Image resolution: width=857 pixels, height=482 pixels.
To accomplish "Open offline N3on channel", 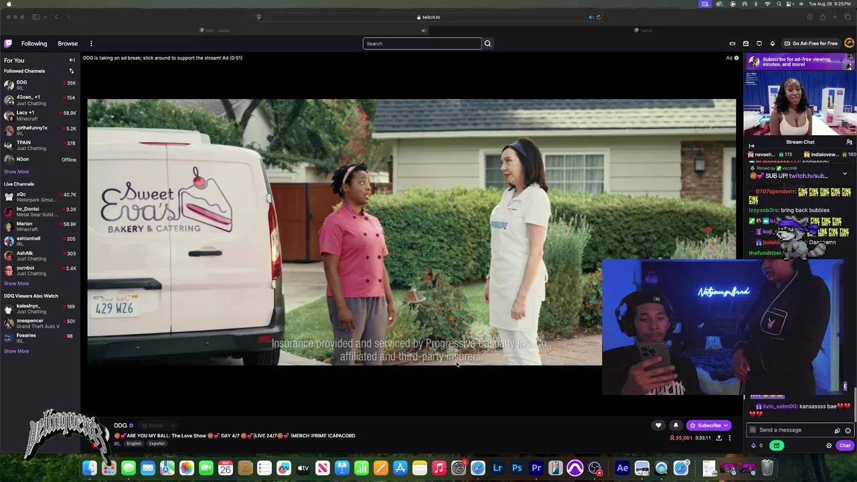I will click(40, 159).
